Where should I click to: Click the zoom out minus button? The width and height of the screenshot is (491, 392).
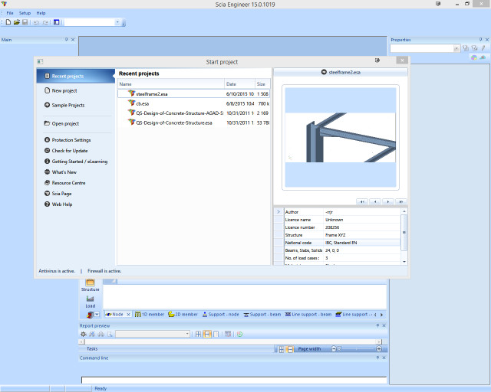pos(334,348)
